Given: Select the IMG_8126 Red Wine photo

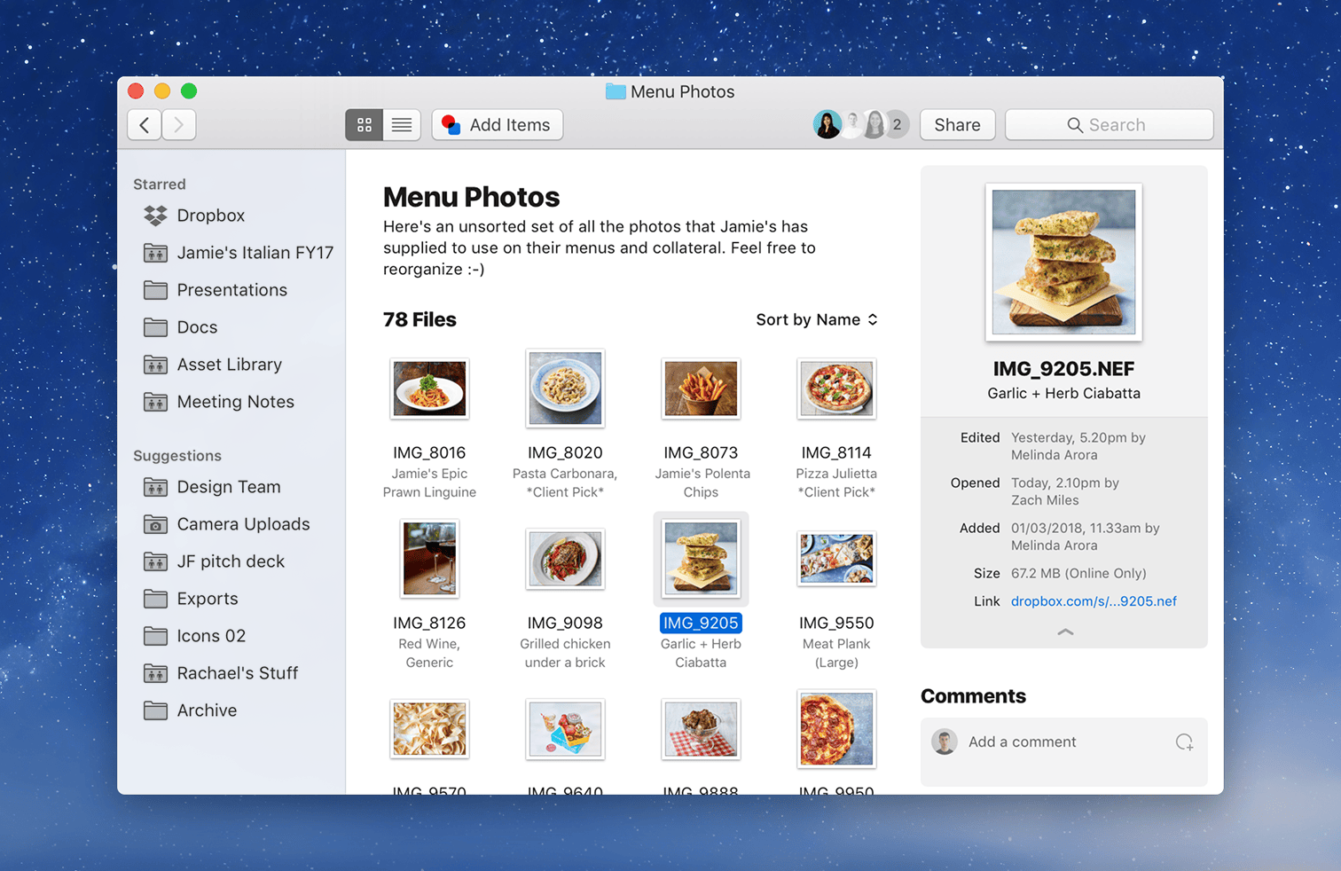Looking at the screenshot, I should pyautogui.click(x=429, y=559).
